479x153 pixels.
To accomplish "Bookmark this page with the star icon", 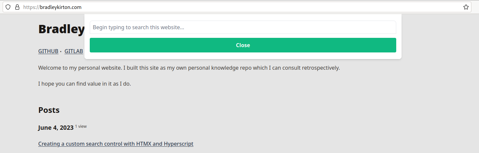I will point(466,7).
